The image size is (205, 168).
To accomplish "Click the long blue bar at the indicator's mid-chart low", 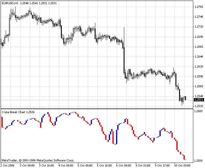I will point(116,137).
